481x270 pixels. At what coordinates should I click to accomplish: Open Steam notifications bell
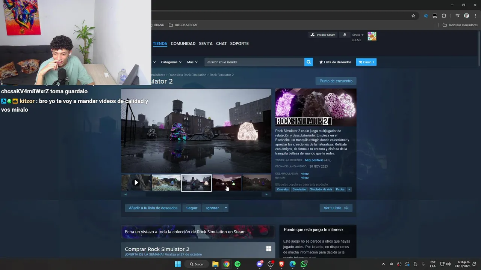coord(345,35)
